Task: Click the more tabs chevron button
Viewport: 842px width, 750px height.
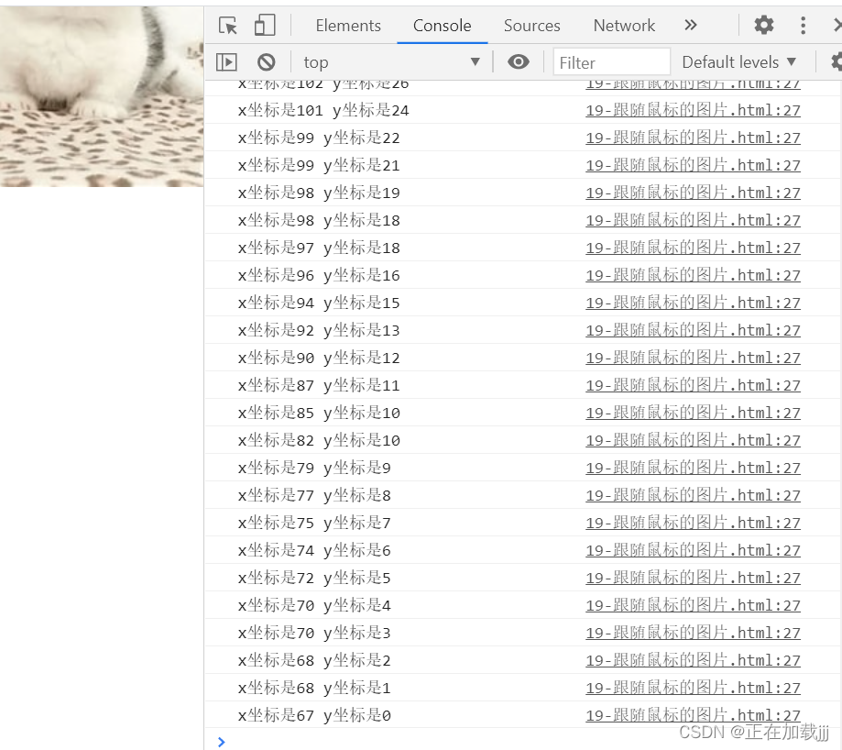Action: pos(691,26)
